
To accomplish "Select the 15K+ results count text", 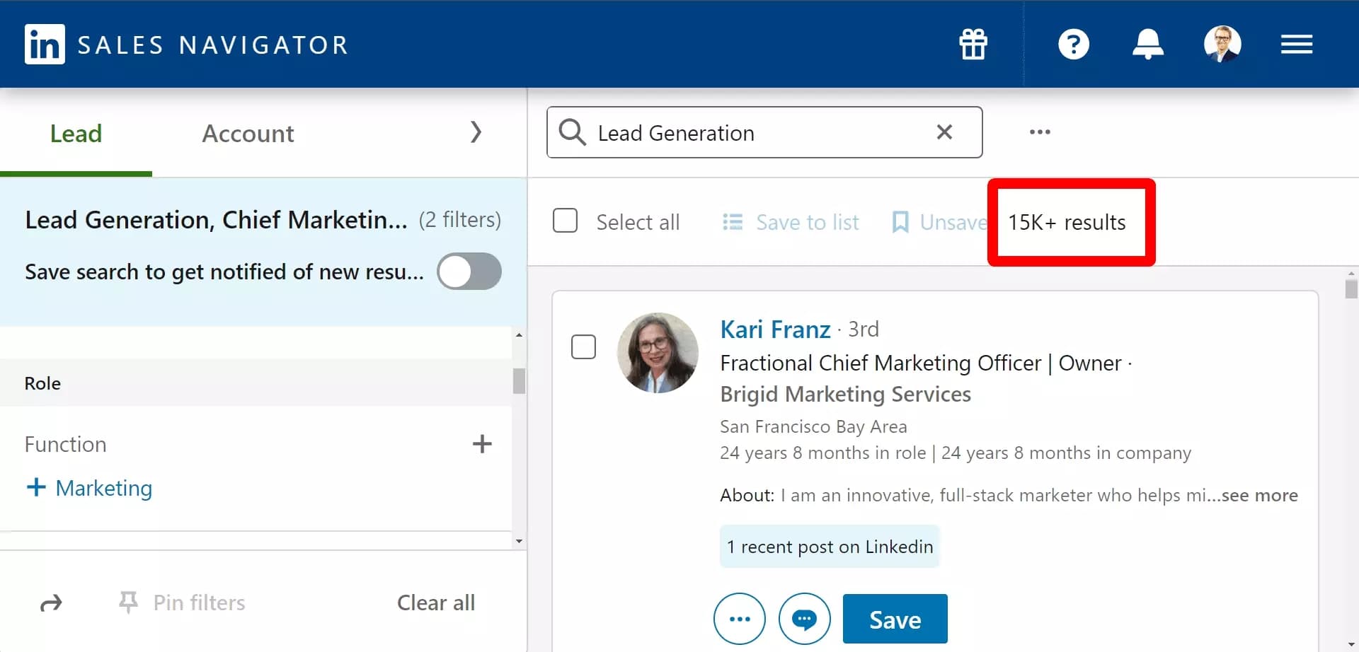I will (1067, 222).
